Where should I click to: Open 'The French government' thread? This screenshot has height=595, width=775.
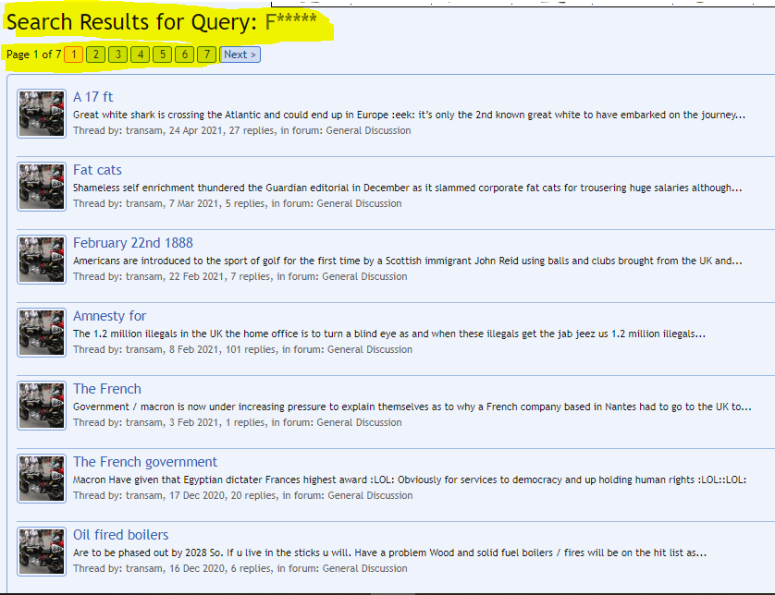[x=144, y=461]
